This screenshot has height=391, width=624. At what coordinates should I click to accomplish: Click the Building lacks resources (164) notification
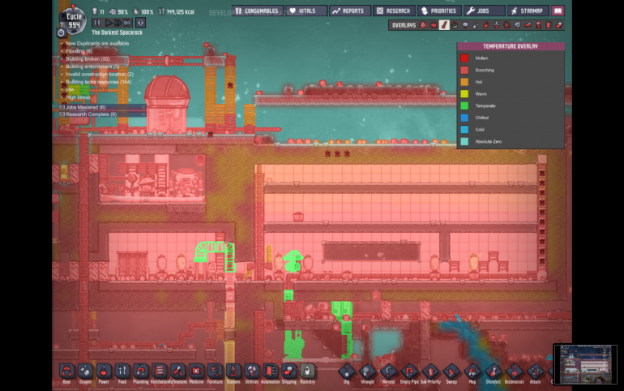98,82
